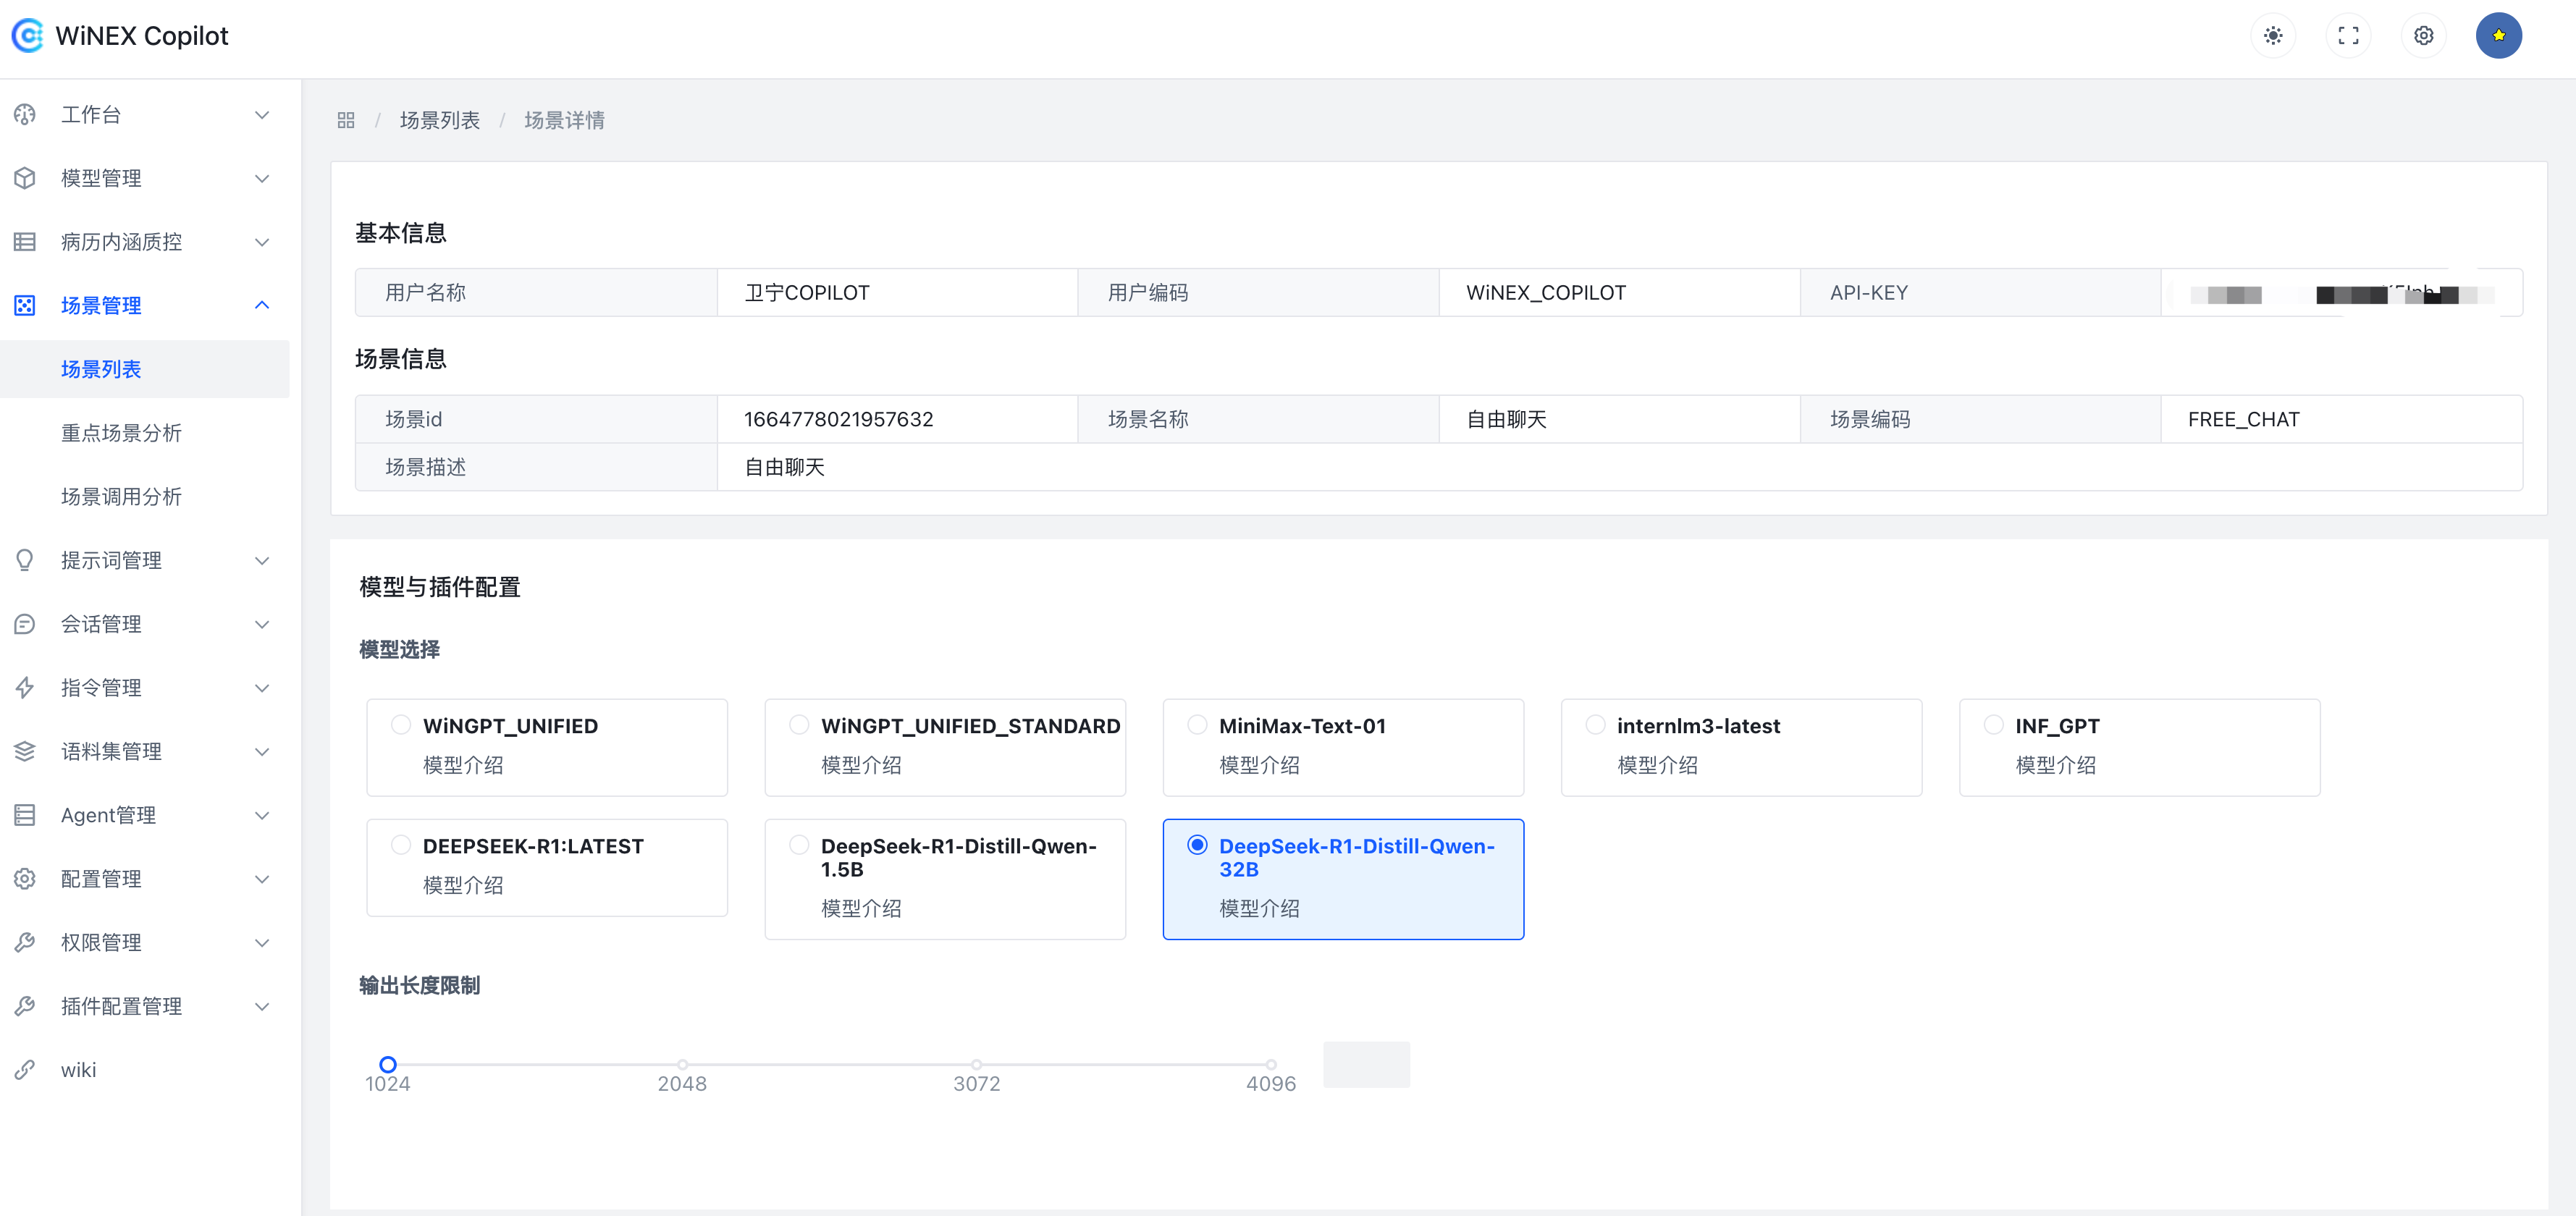Open the theme brightness toggle in top bar
The width and height of the screenshot is (2576, 1216).
pos(2273,35)
